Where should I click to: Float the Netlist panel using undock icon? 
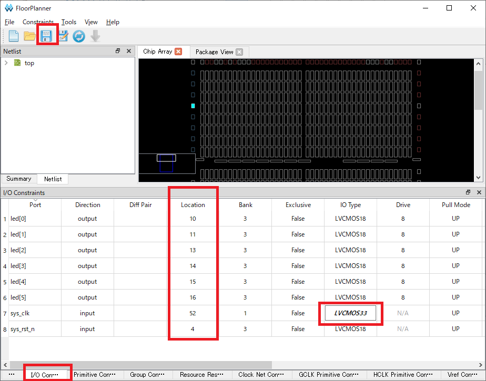tap(118, 51)
